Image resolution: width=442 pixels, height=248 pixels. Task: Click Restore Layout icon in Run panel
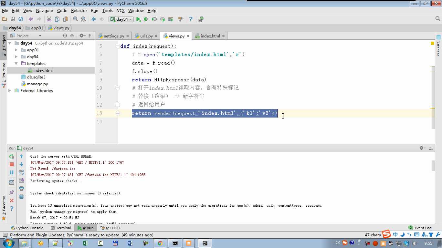(12, 182)
